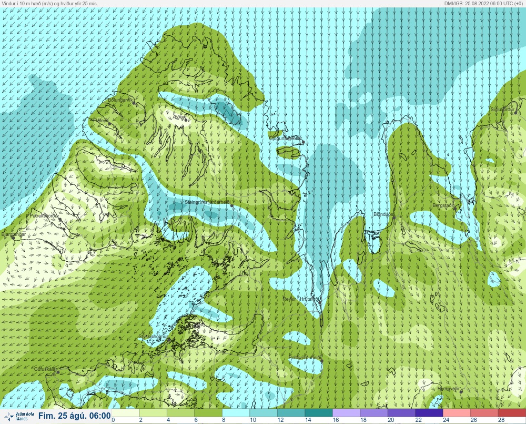Click the 8–10 m/s light cyan legend swatch
This screenshot has height=424, width=526.
click(x=236, y=412)
